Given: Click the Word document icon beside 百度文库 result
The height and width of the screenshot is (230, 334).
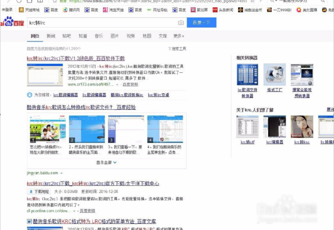Looking at the screenshot, I should (x=30, y=221).
